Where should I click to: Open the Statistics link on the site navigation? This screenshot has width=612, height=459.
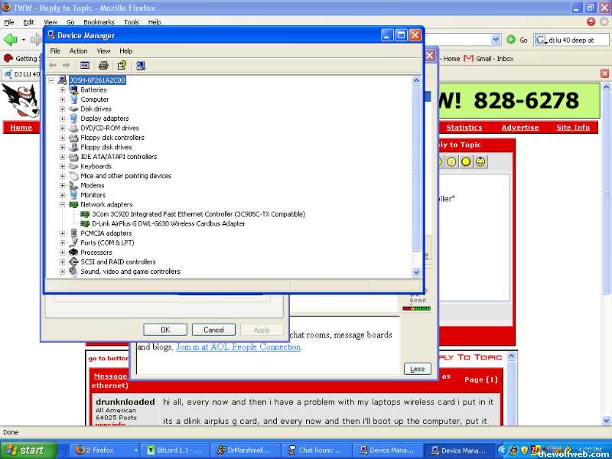pyautogui.click(x=464, y=128)
